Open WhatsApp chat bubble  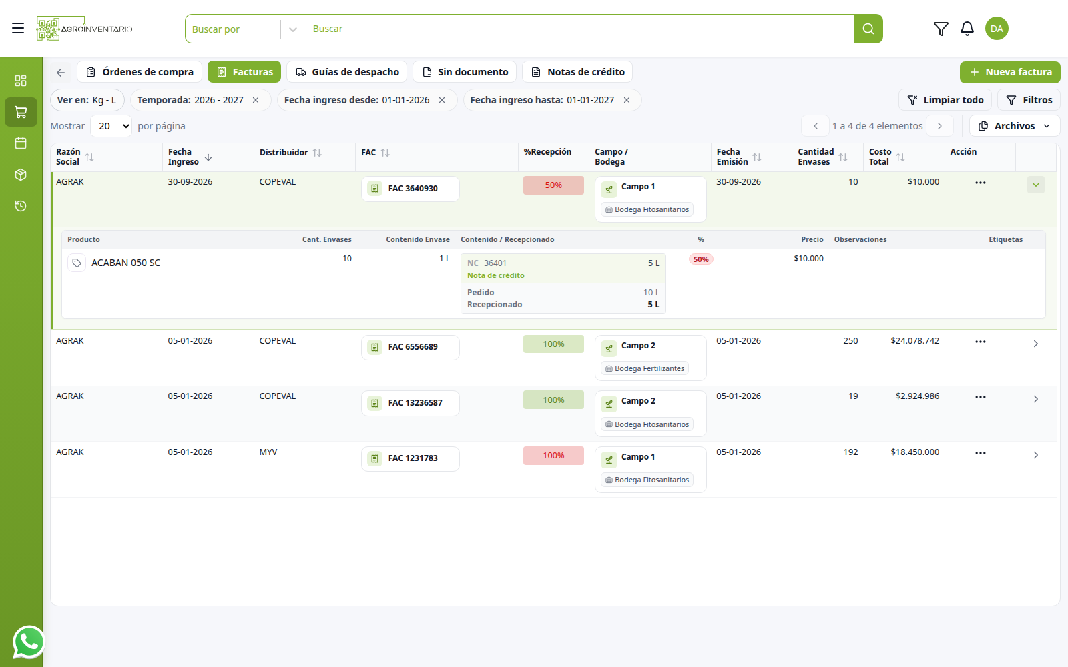29,642
